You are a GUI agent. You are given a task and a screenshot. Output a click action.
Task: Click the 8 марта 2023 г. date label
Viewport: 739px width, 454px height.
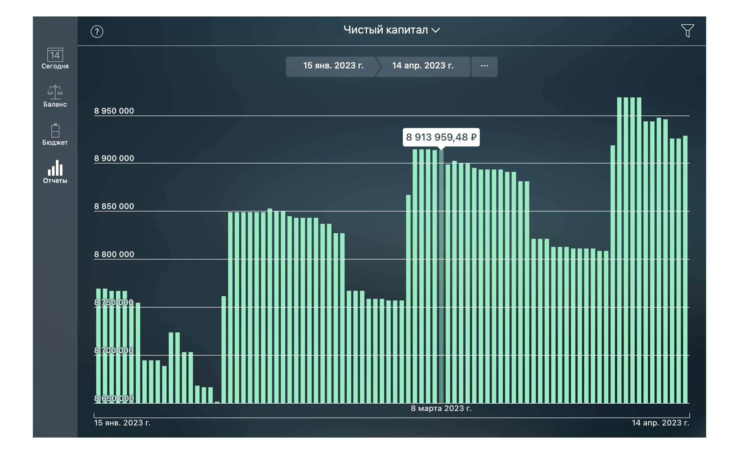(x=441, y=408)
